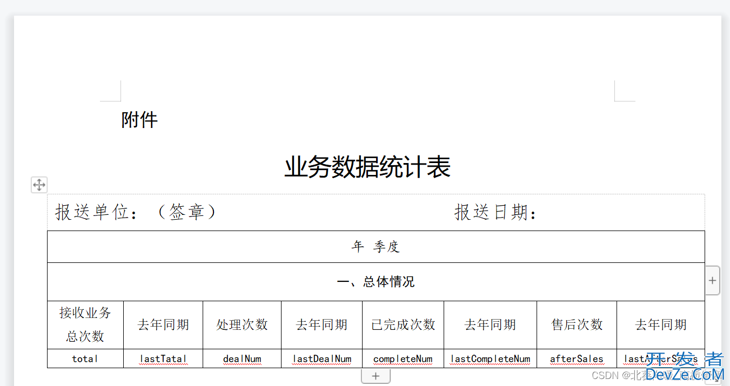The width and height of the screenshot is (730, 386).
Task: Click the table move handle icon
Action: (x=39, y=185)
